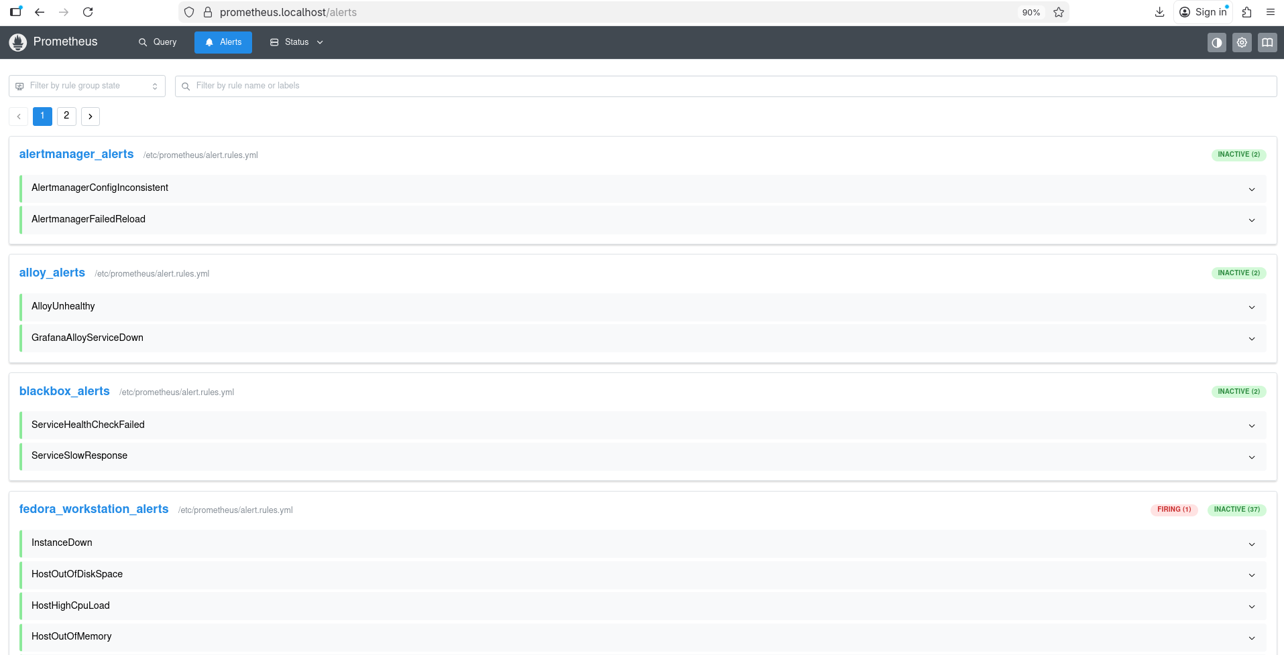This screenshot has height=655, width=1284.
Task: Open the settings gear in Prometheus header
Action: (x=1242, y=42)
